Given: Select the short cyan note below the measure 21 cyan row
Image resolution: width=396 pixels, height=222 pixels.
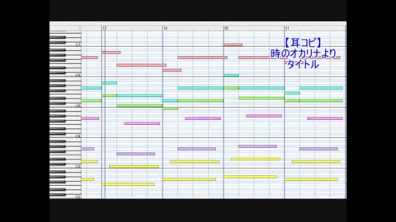Looking at the screenshot, I should point(292,93).
